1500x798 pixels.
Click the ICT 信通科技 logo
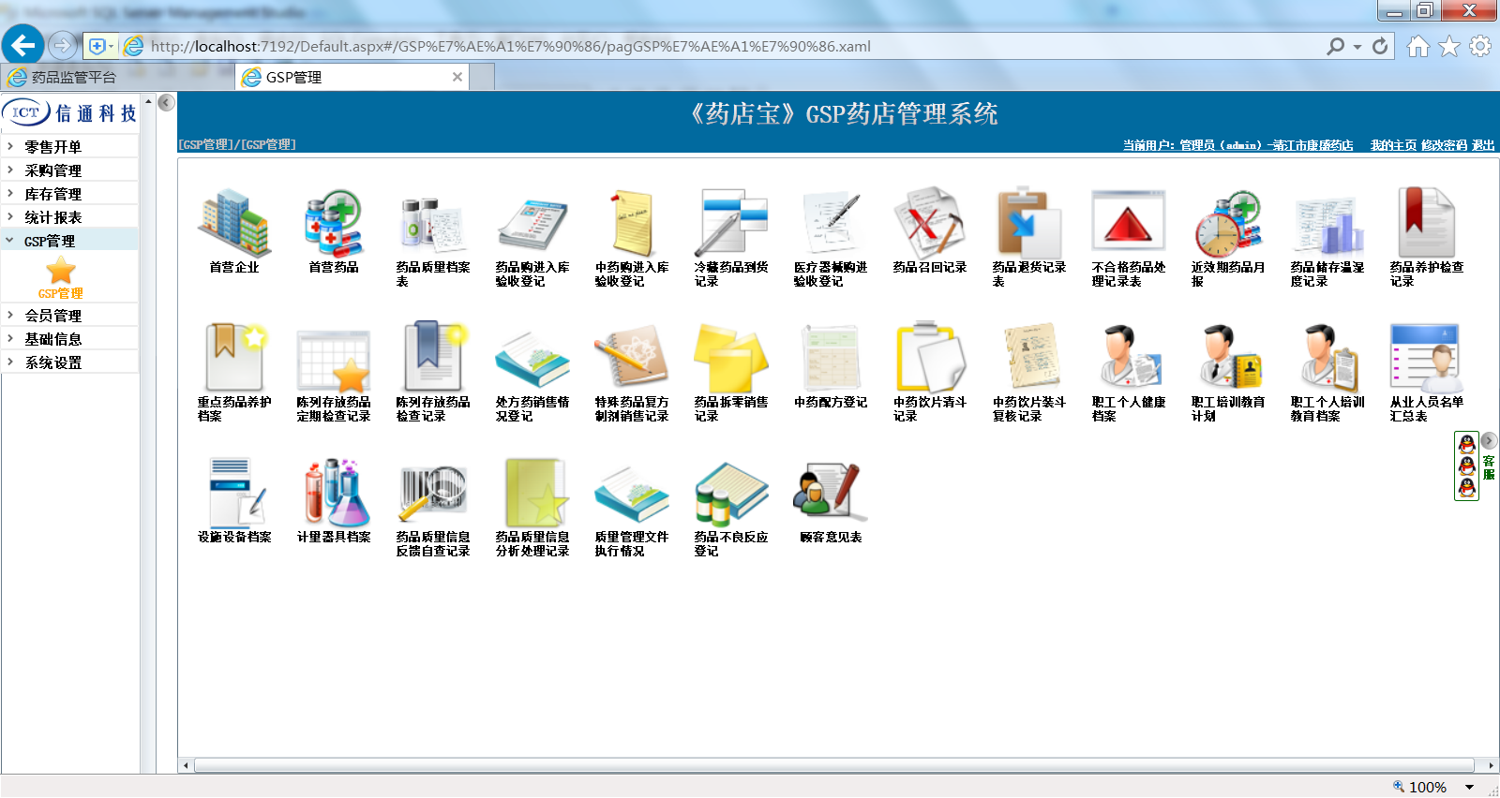coord(70,112)
